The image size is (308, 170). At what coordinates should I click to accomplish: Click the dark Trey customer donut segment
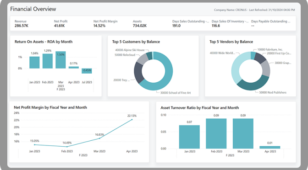pyautogui.click(x=138, y=73)
